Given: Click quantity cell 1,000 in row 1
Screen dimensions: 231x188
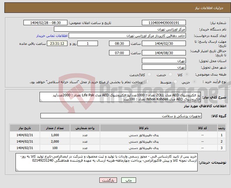Looking at the screenshot, I should tap(55, 135).
